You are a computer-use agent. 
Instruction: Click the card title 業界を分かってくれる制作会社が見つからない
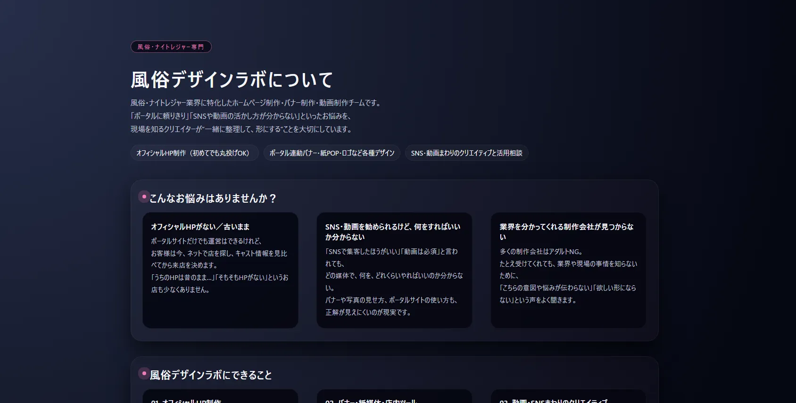pos(566,232)
